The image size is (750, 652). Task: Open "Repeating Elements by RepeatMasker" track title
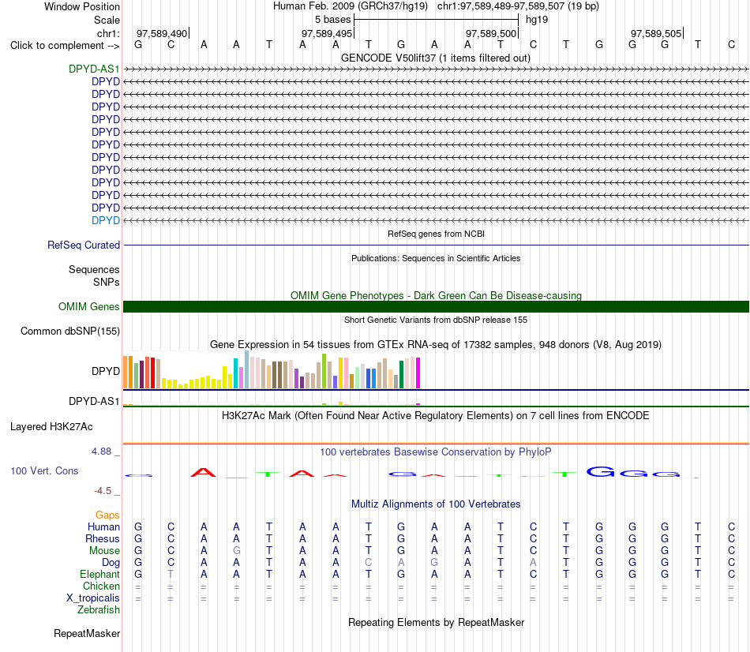pyautogui.click(x=436, y=622)
